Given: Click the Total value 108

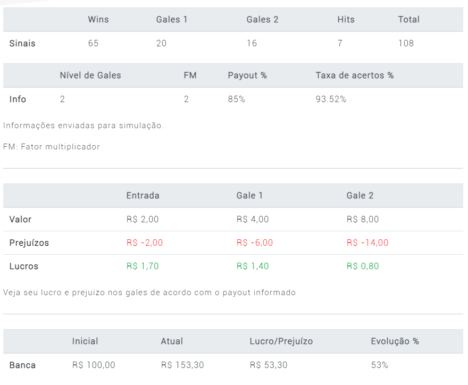Looking at the screenshot, I should [406, 43].
